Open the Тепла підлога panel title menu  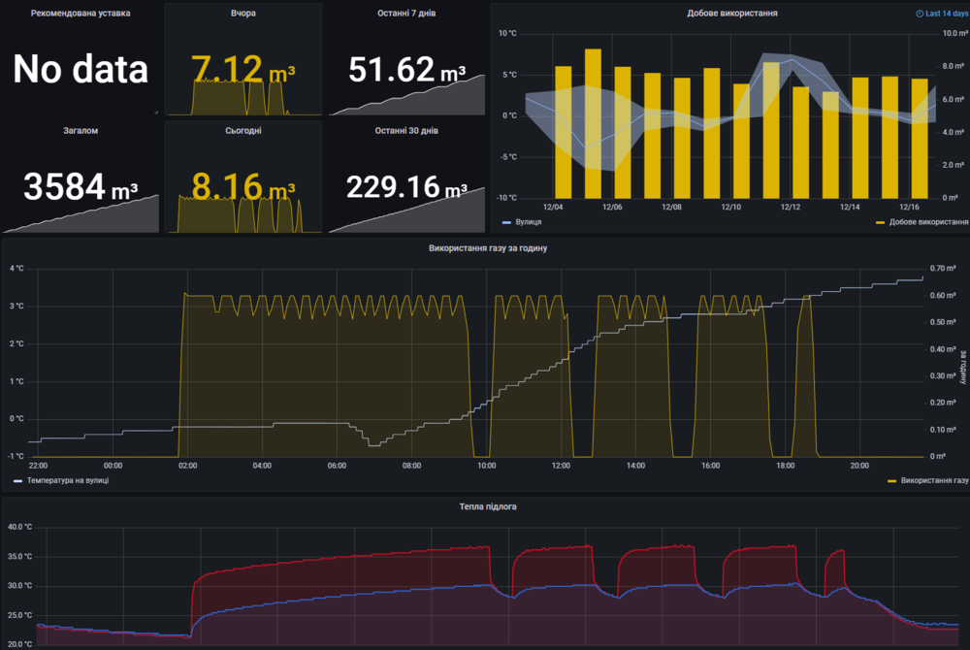click(x=488, y=506)
